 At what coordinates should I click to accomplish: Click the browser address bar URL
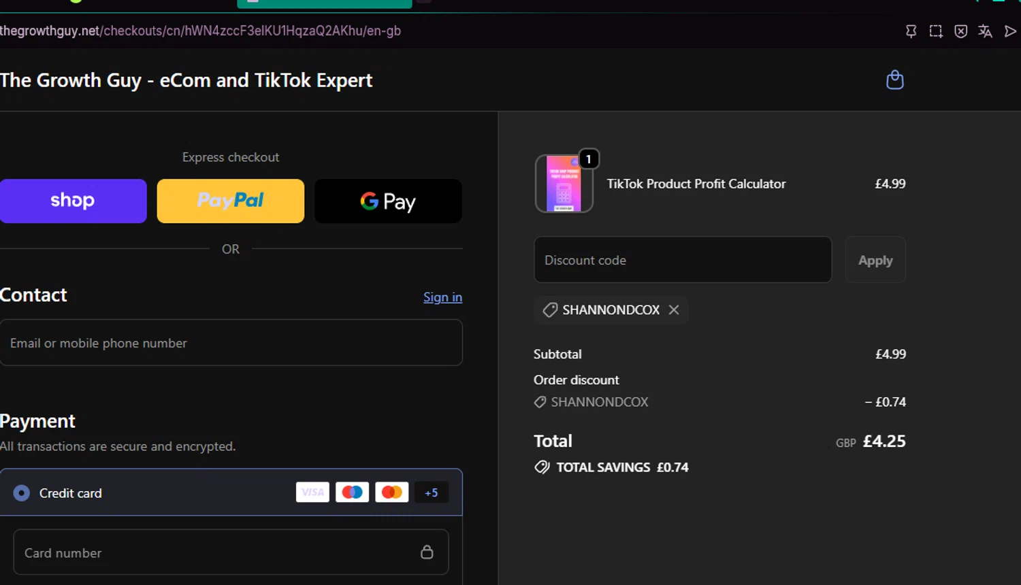tap(200, 31)
